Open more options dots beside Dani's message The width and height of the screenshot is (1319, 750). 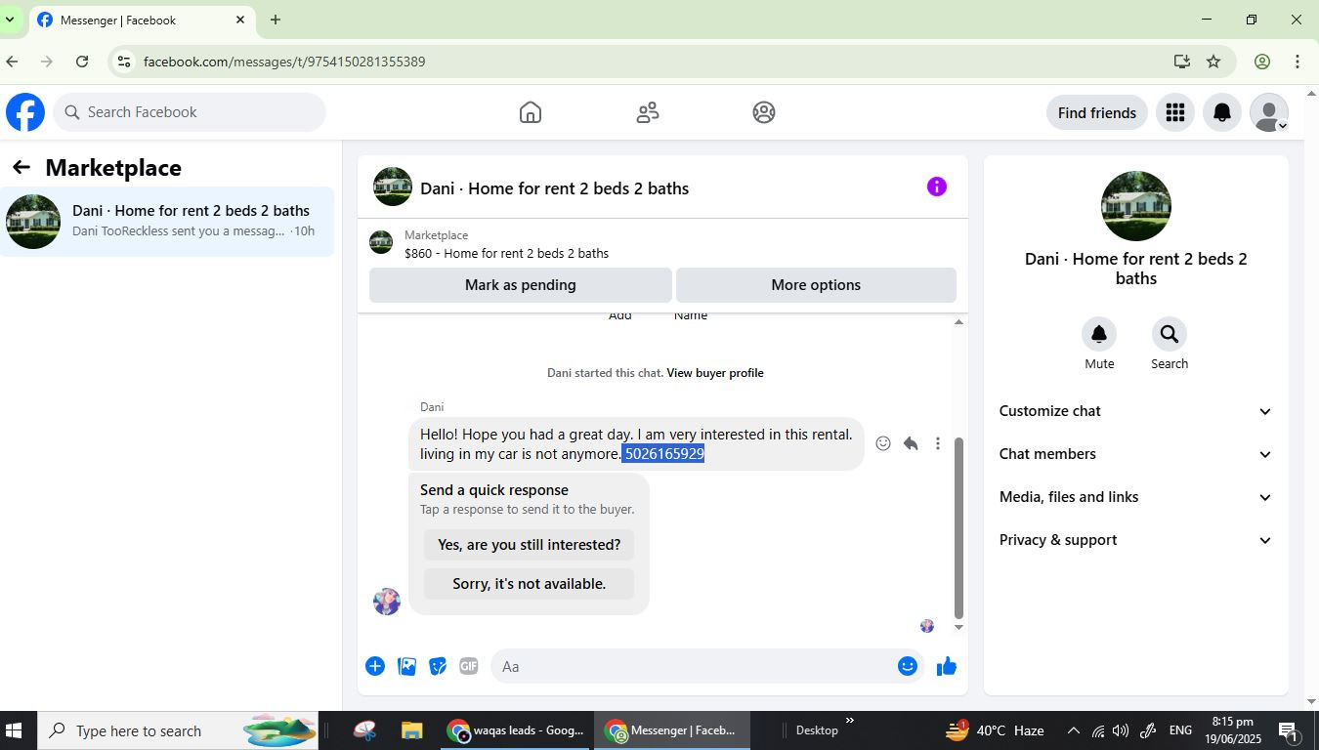[938, 443]
